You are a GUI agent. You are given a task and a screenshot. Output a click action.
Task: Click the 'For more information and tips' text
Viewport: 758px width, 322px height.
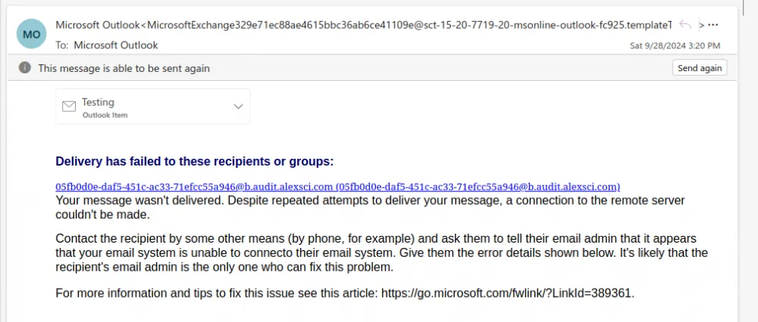216,293
